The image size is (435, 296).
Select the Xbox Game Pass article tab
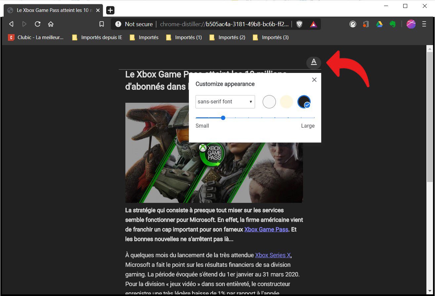[x=53, y=10]
